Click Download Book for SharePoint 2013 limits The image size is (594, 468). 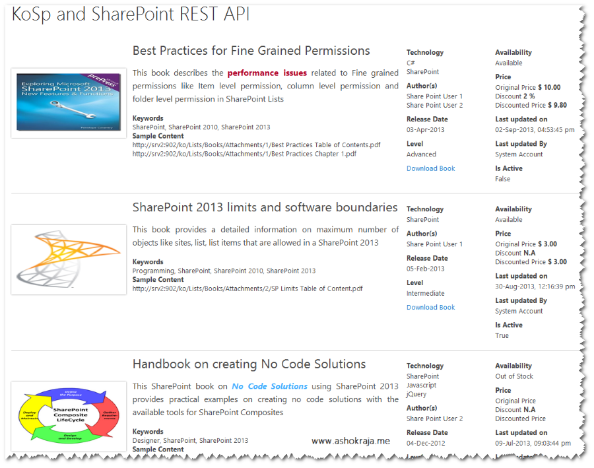tap(430, 307)
